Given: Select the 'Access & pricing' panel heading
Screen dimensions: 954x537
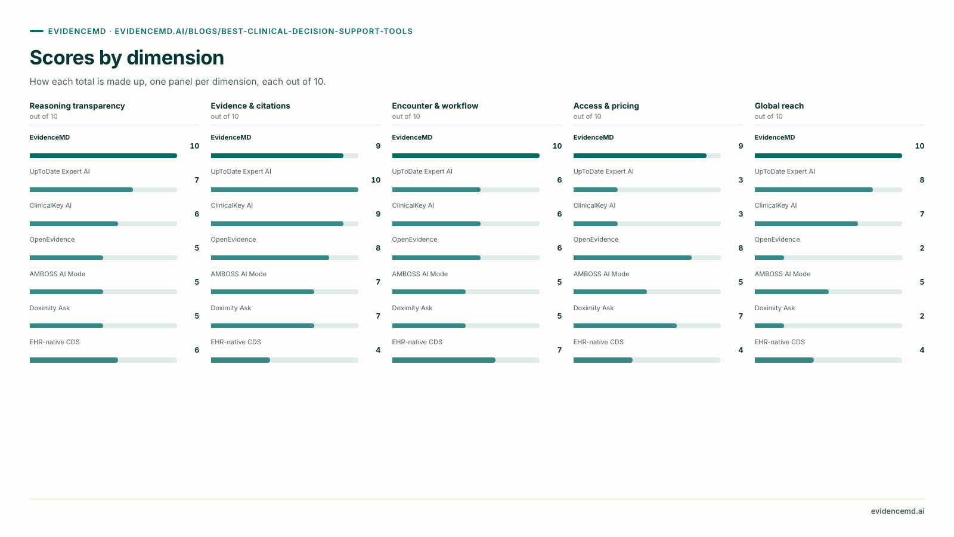Looking at the screenshot, I should tap(606, 106).
